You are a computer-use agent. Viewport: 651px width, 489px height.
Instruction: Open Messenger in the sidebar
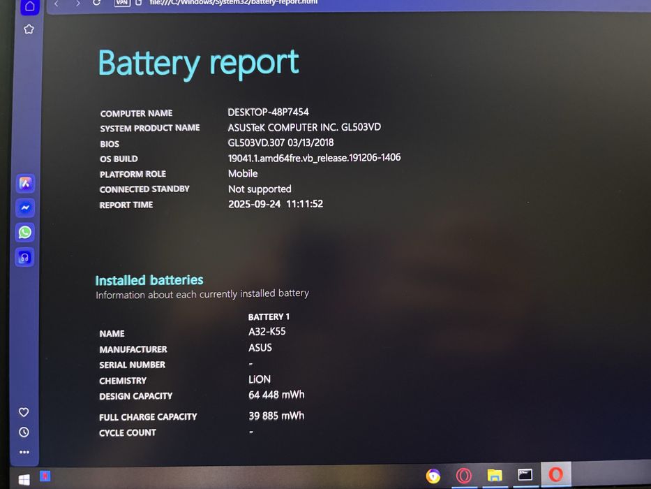(x=25, y=207)
